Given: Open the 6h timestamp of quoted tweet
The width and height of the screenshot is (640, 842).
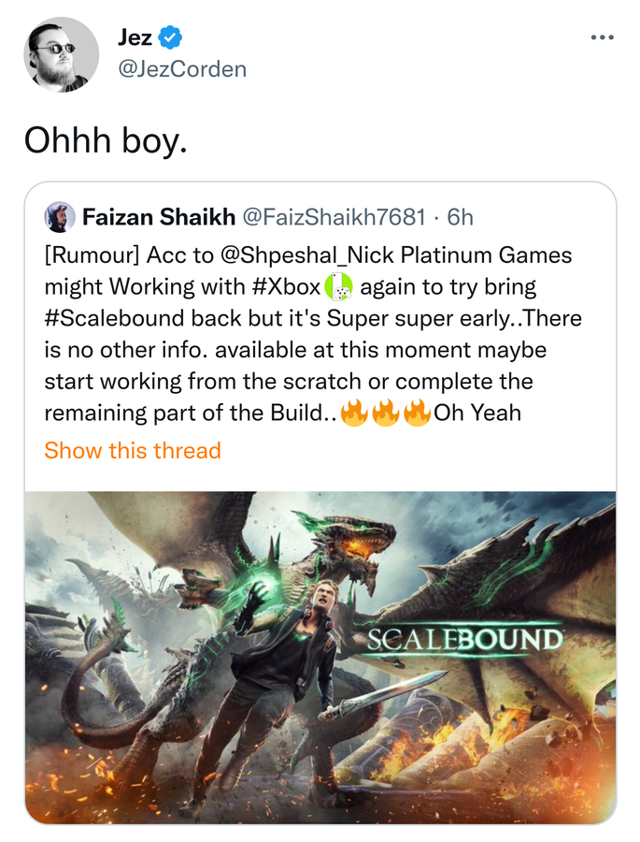Looking at the screenshot, I should coord(461,217).
